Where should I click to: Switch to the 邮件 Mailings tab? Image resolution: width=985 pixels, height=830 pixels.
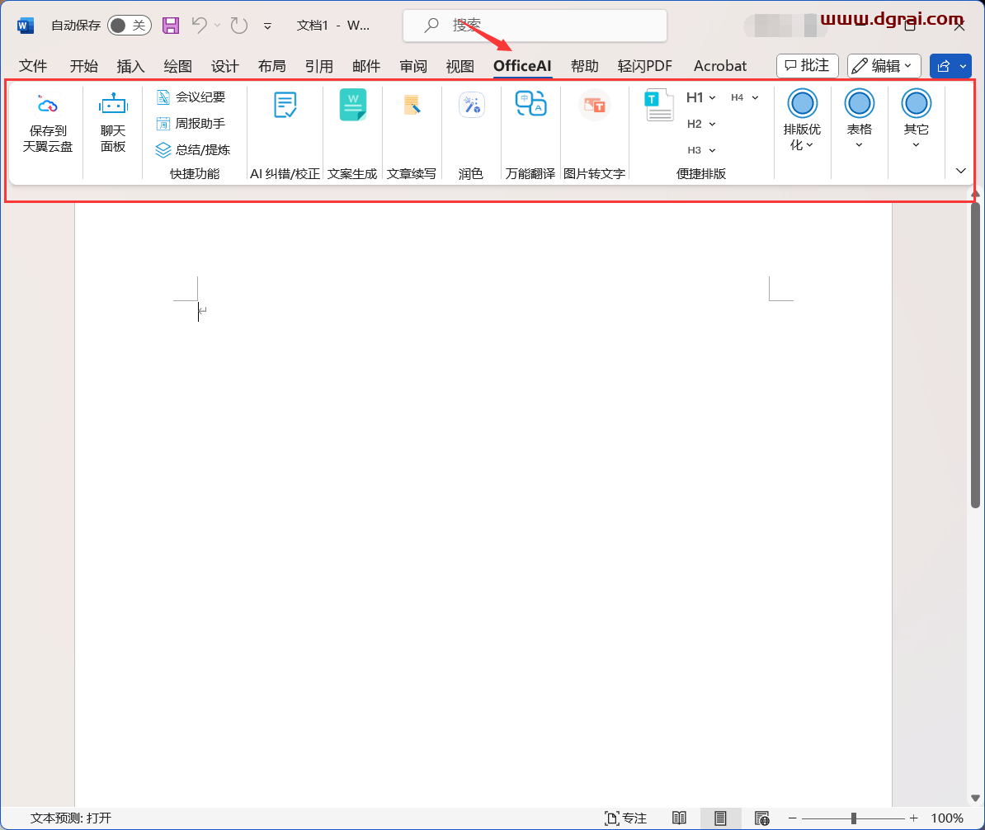(x=366, y=66)
